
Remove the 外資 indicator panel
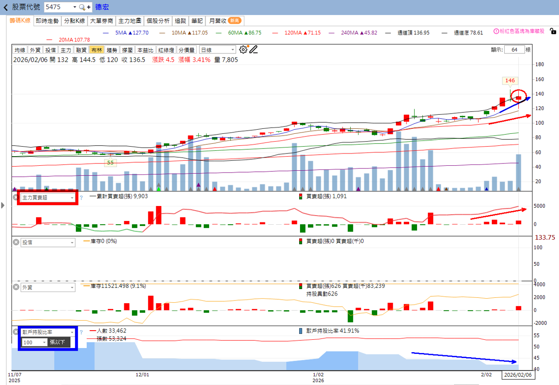(16, 287)
